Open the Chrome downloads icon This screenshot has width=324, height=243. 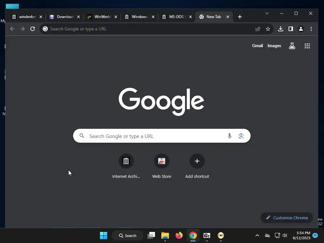tap(280, 29)
